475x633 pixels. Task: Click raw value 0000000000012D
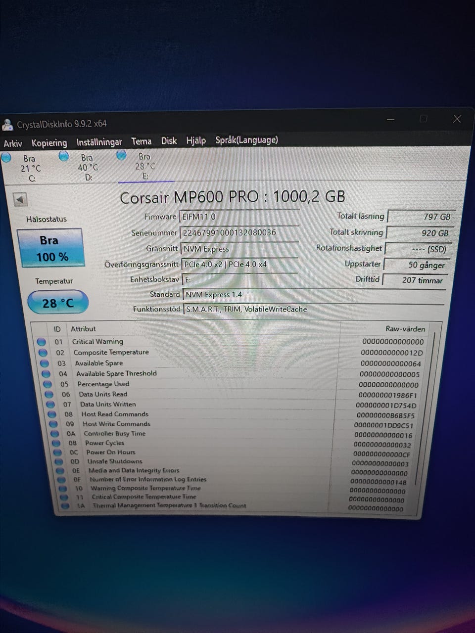click(x=392, y=353)
